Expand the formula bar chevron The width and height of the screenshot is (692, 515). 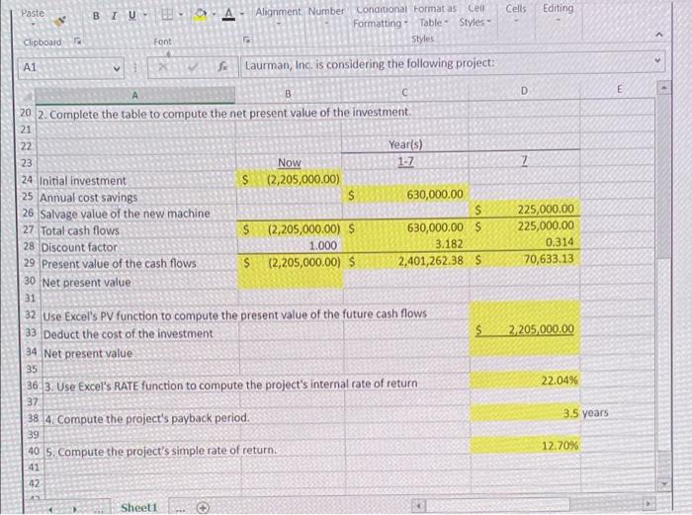657,60
